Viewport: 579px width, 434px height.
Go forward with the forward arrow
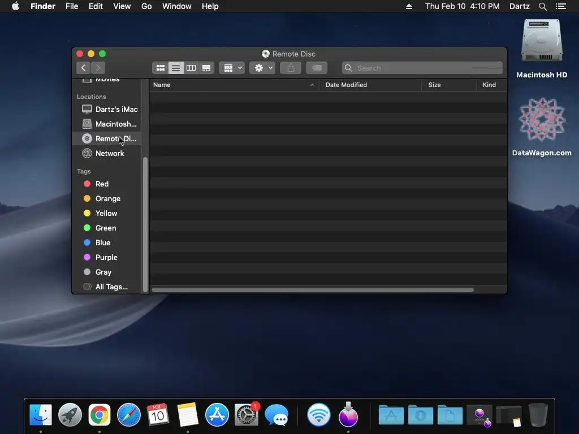[x=98, y=68]
